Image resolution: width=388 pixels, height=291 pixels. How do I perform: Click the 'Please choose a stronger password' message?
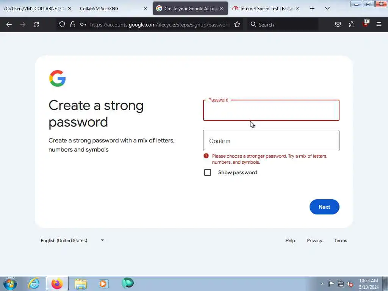[x=269, y=159]
